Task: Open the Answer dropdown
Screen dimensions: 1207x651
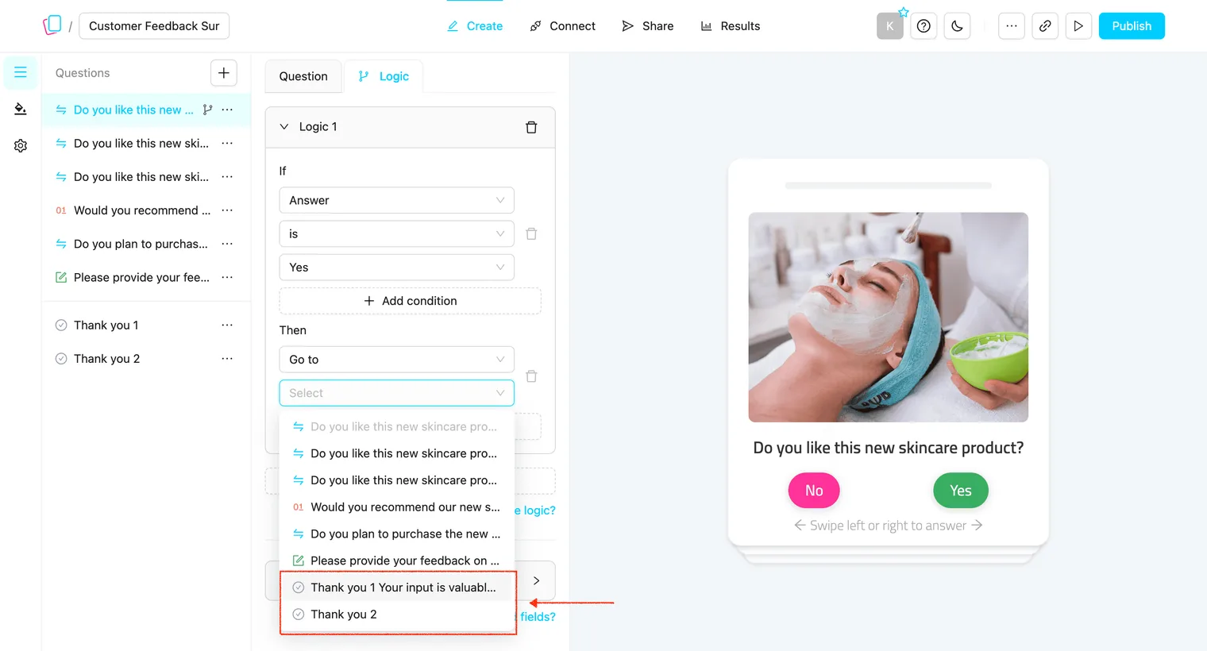Action: (x=396, y=200)
